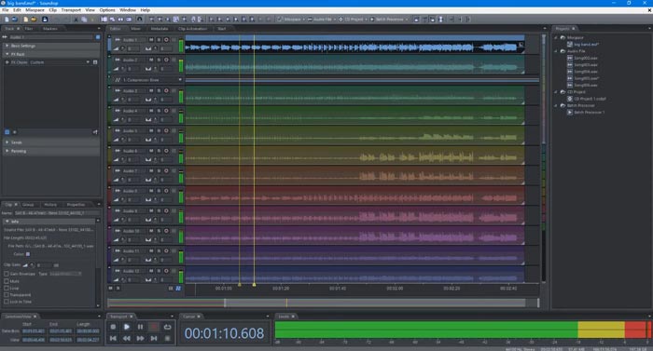Click Audio 4 track input arrows icon
Image resolution: width=653 pixels, height=351 pixels.
point(118,111)
